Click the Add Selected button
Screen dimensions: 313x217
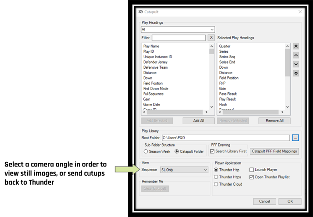157,121
